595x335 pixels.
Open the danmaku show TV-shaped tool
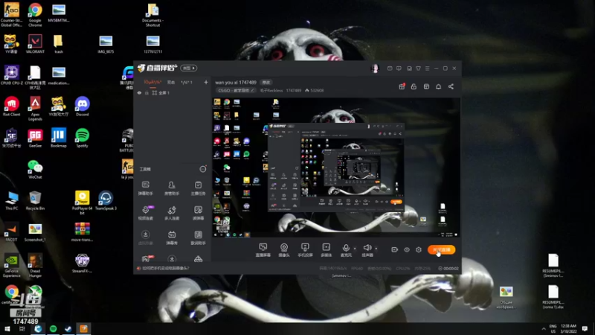click(x=172, y=237)
